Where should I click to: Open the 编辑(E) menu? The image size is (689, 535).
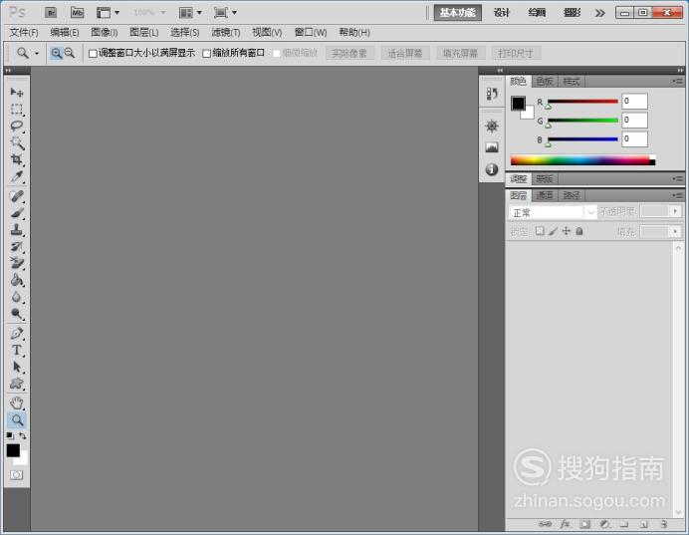pyautogui.click(x=64, y=33)
